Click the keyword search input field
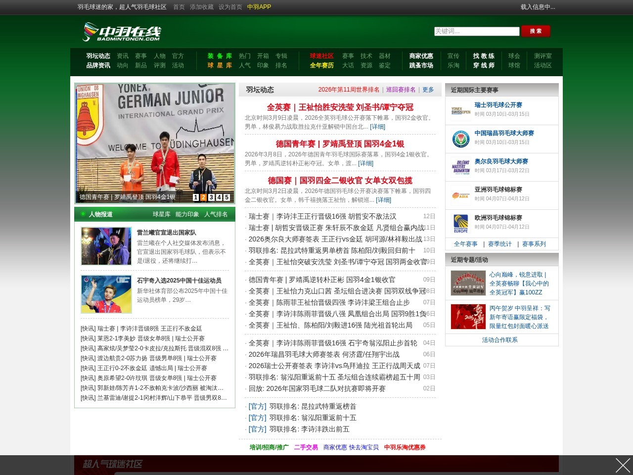 tap(476, 31)
